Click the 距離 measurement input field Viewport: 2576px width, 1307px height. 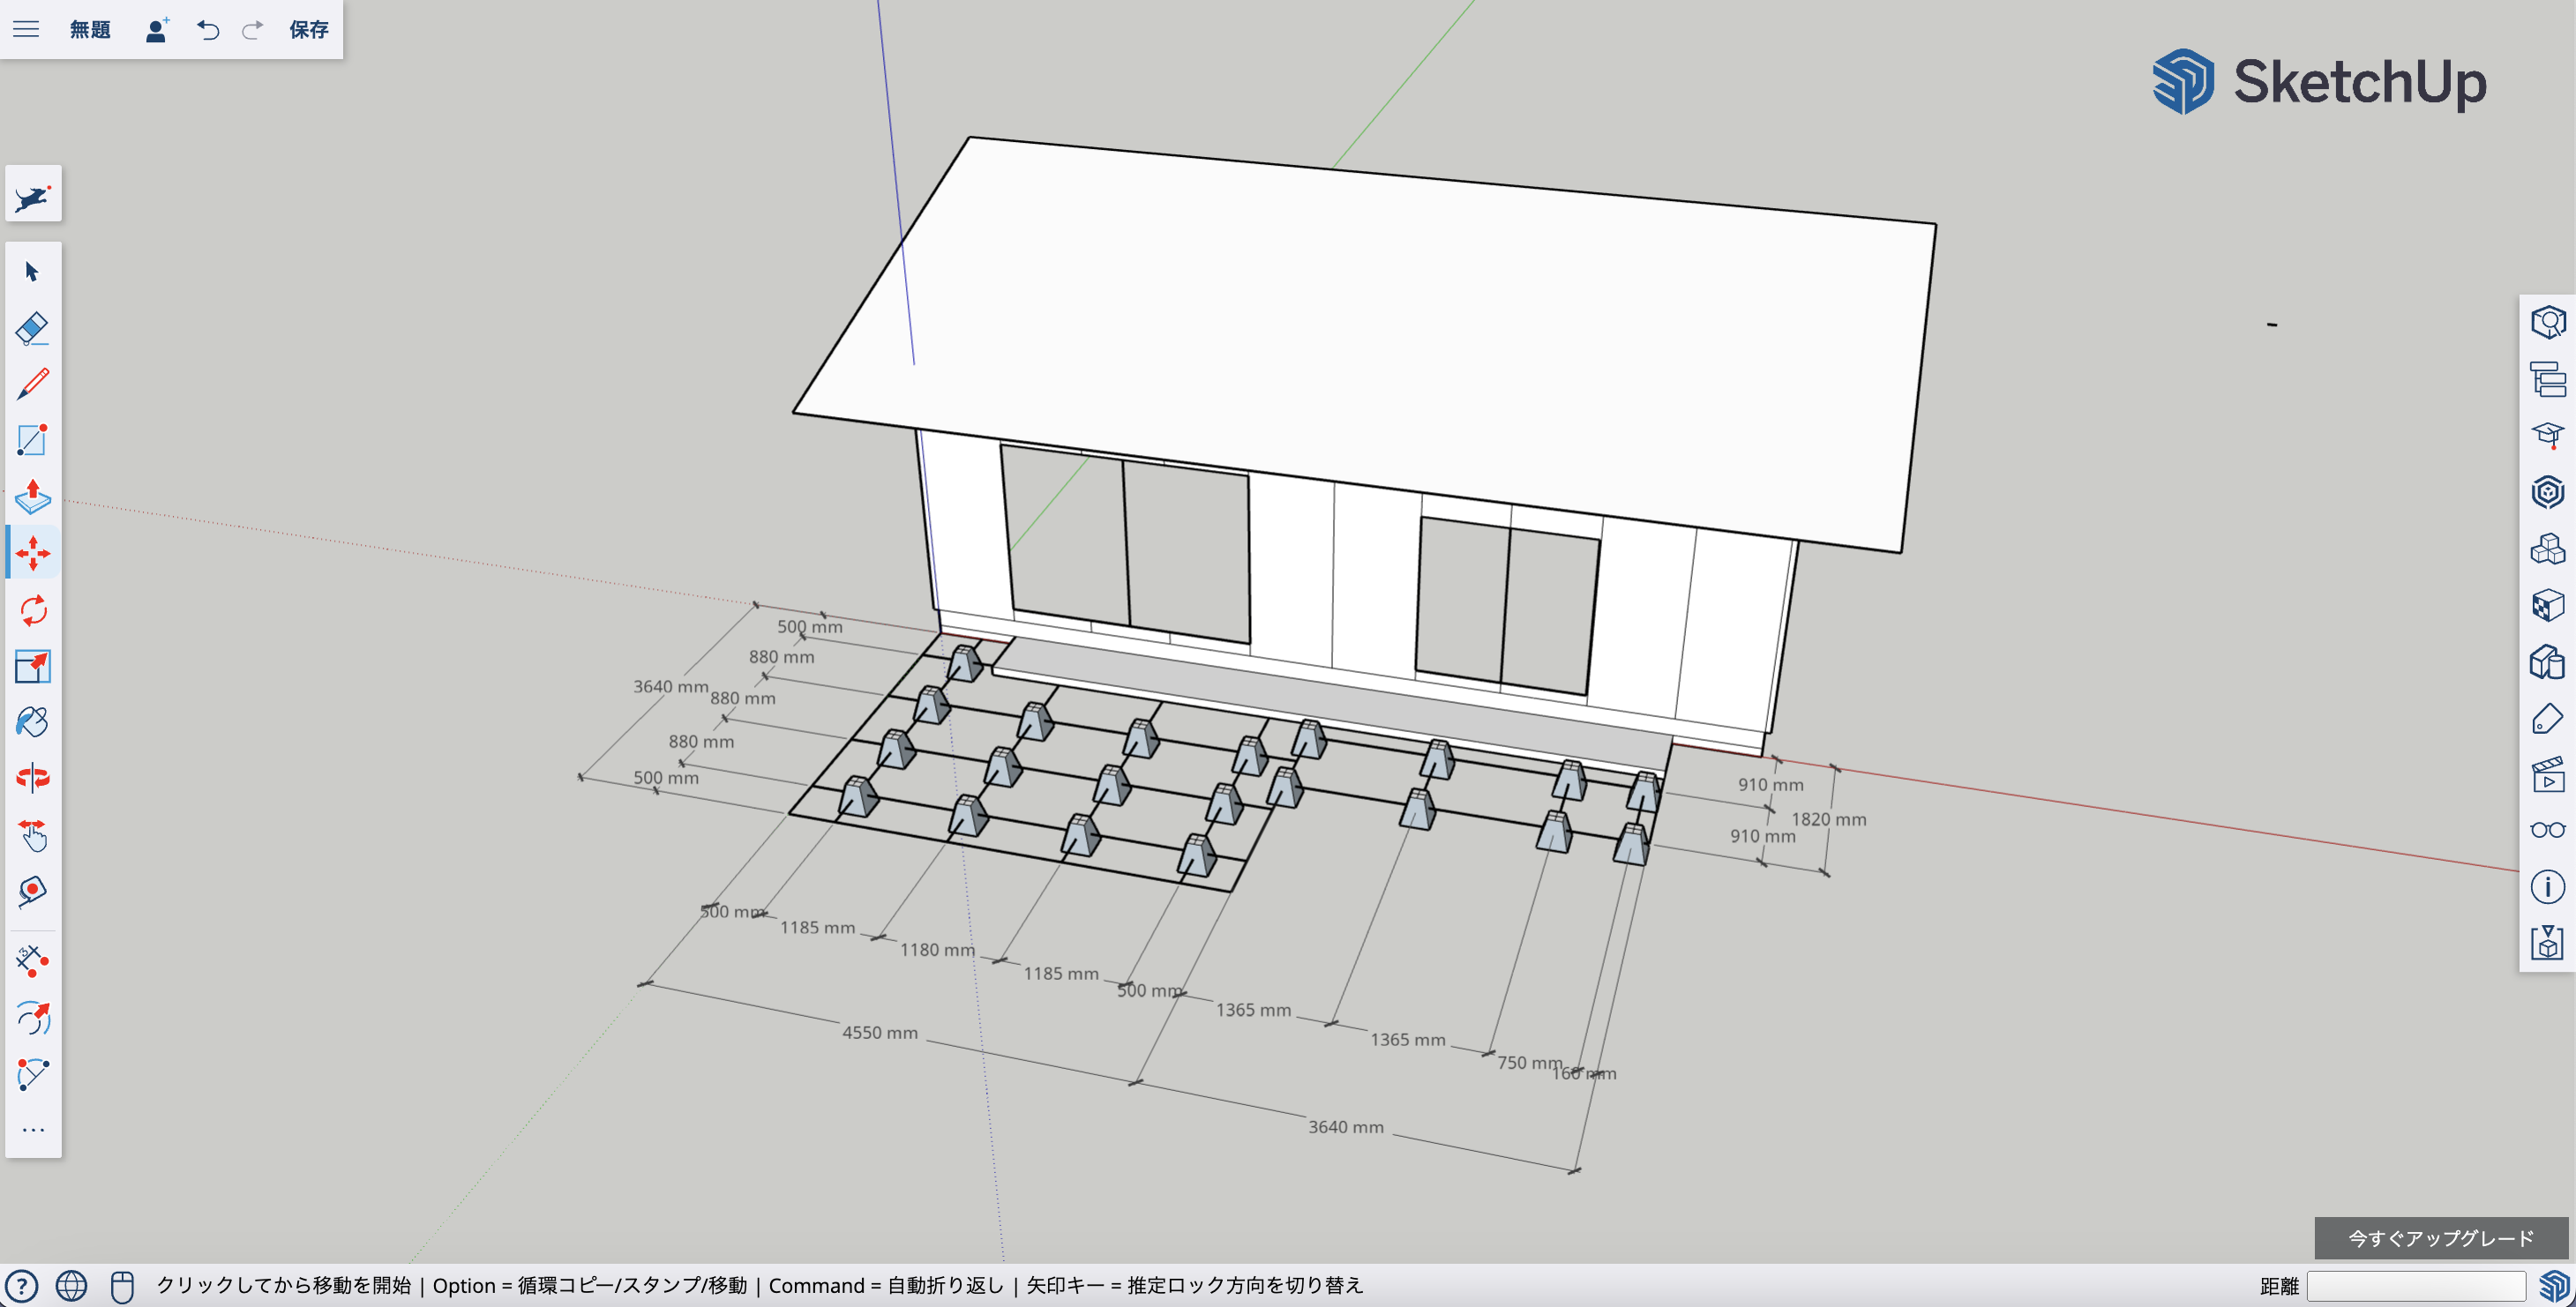(x=2415, y=1285)
